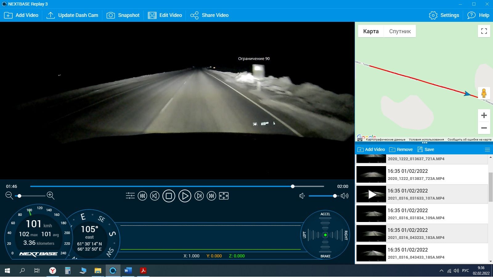Open the playback adjustment sliders icon
493x278 pixels.
[x=130, y=196]
